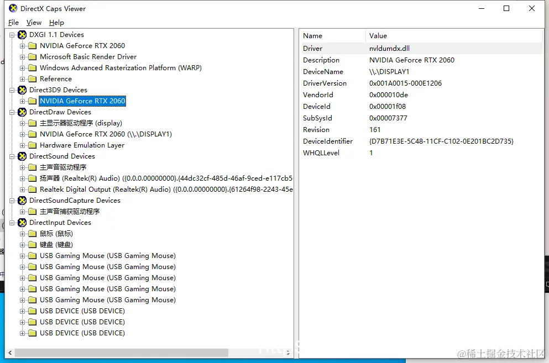Select 主声音捕获驱动程序 entry

click(70, 212)
